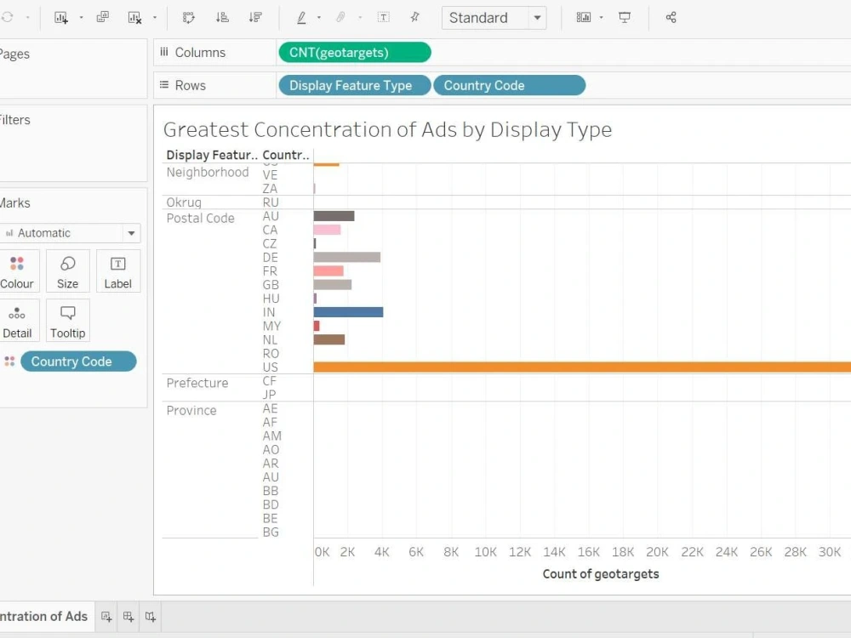Select the CNT(geotargets) pill on Columns

(x=354, y=52)
